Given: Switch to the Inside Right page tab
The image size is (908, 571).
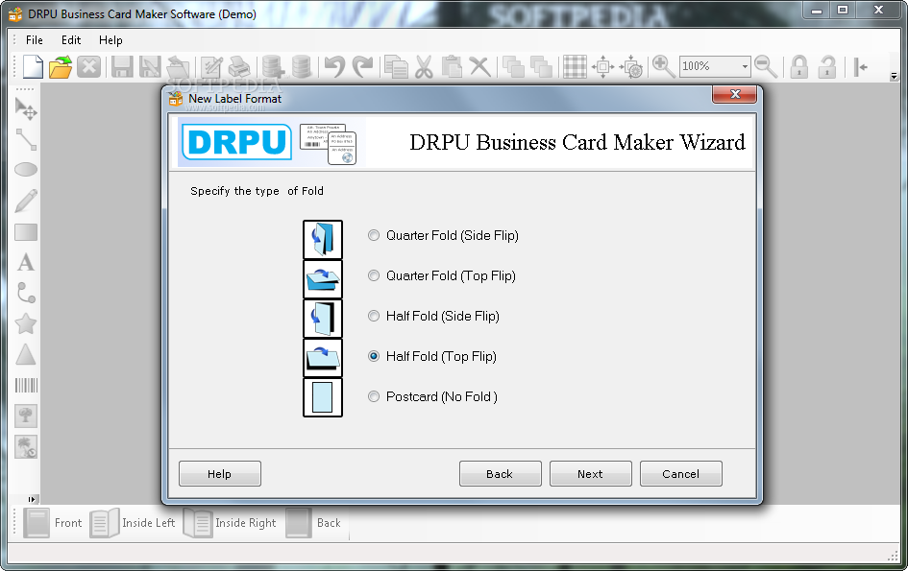Looking at the screenshot, I should pyautogui.click(x=231, y=523).
